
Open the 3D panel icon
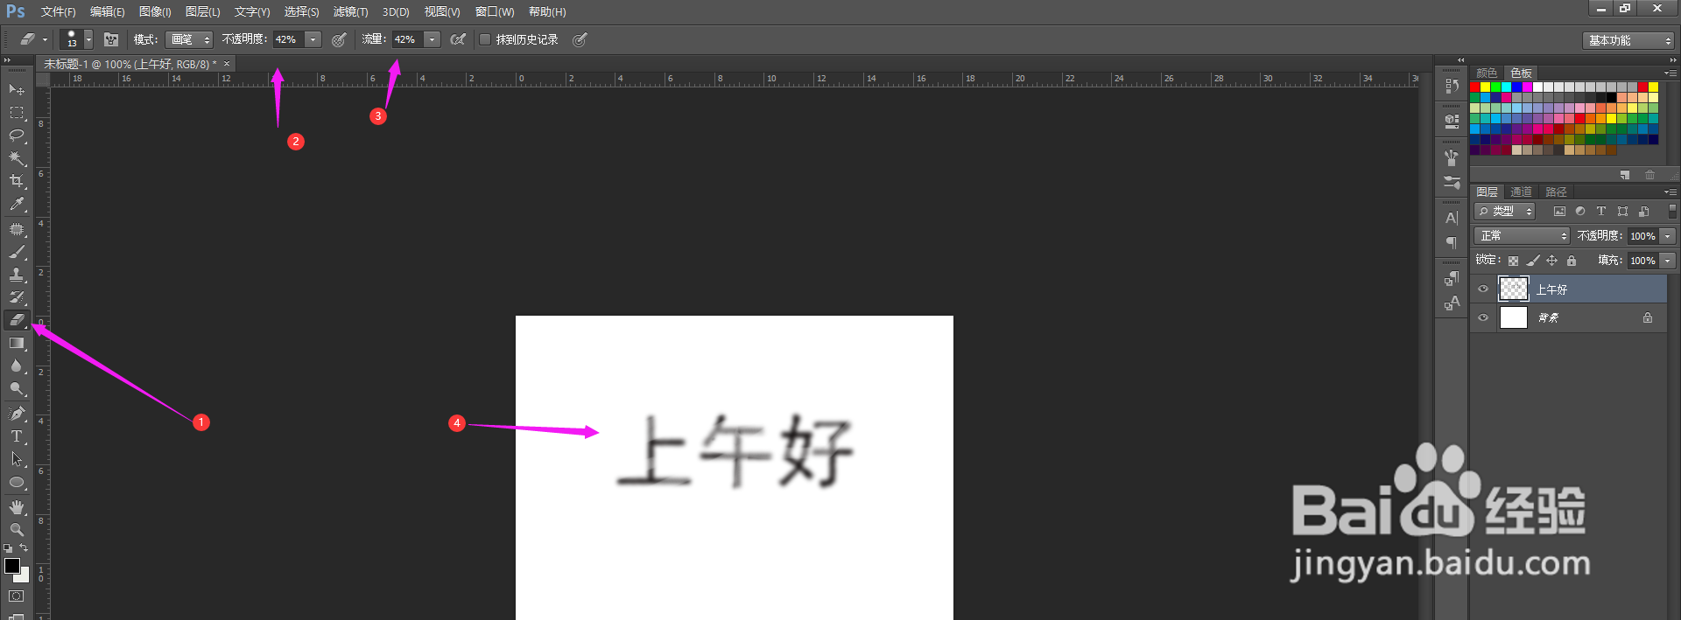click(1452, 121)
